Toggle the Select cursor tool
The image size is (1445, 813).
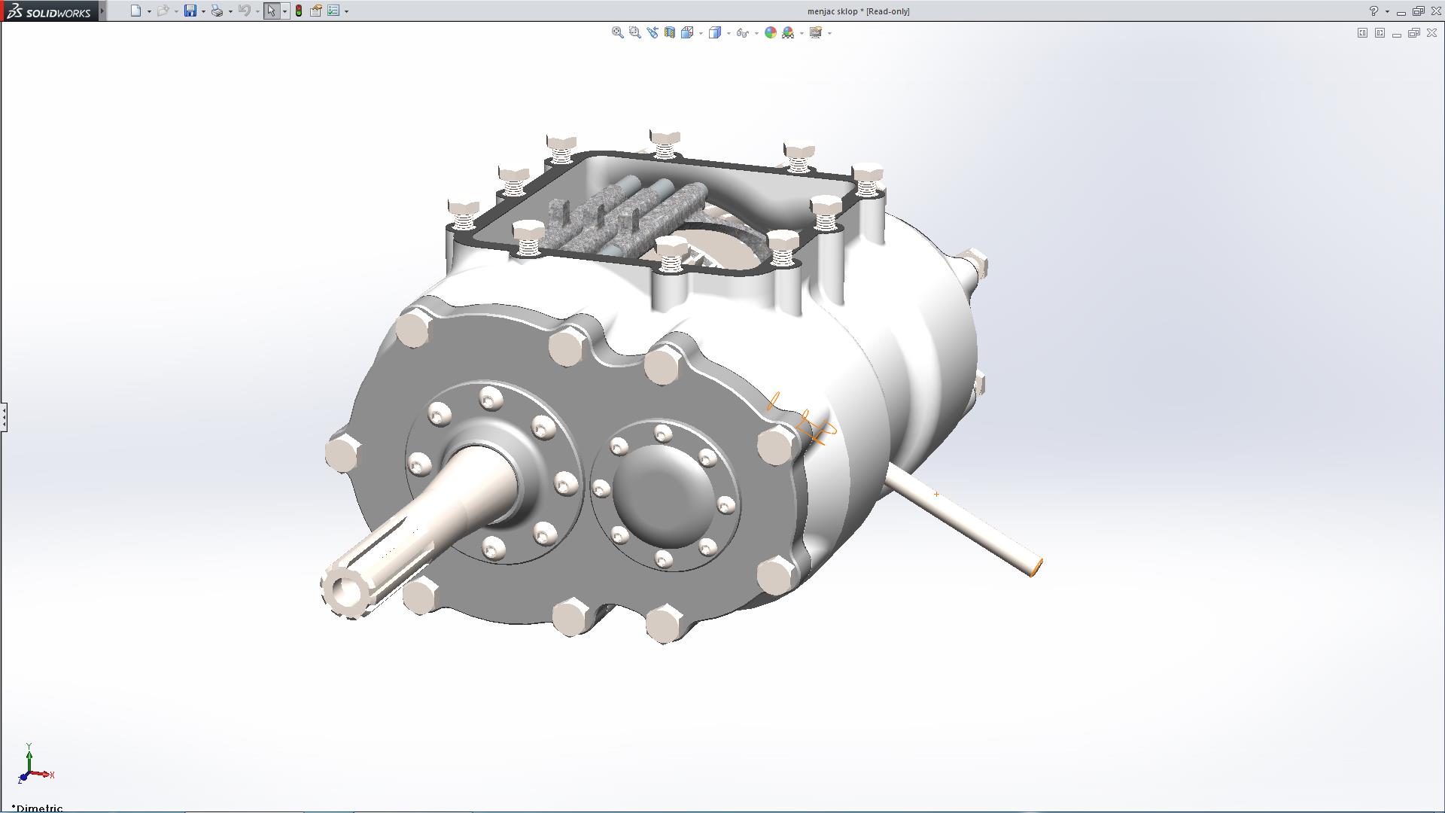[271, 11]
